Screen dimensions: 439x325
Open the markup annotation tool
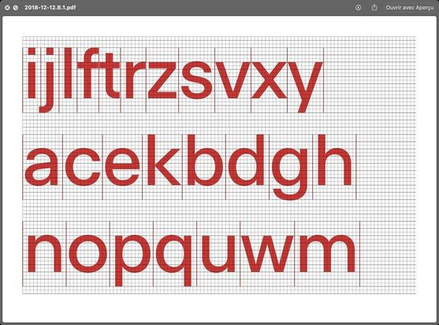358,8
